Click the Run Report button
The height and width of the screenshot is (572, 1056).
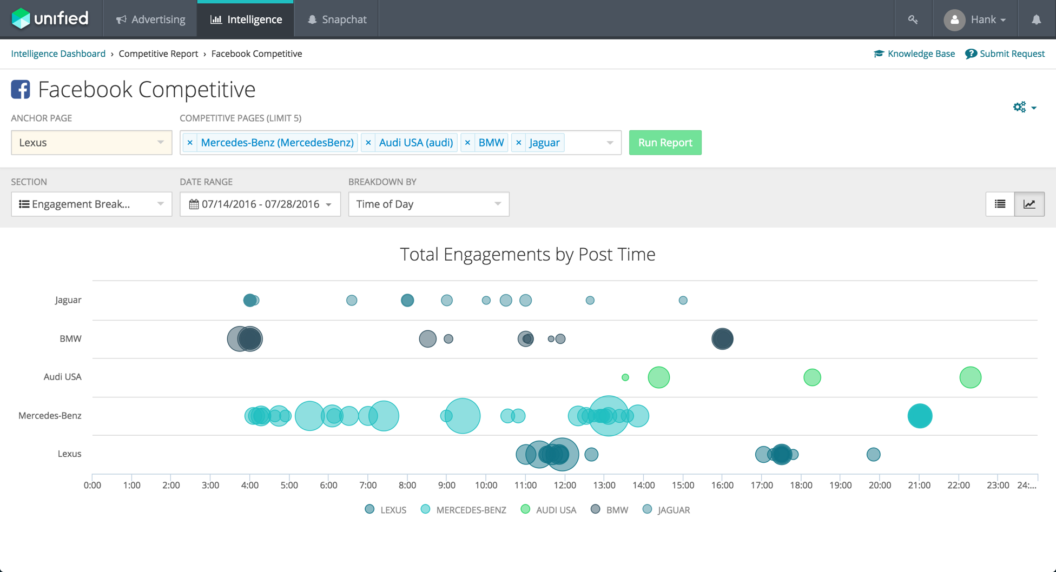[x=665, y=143]
